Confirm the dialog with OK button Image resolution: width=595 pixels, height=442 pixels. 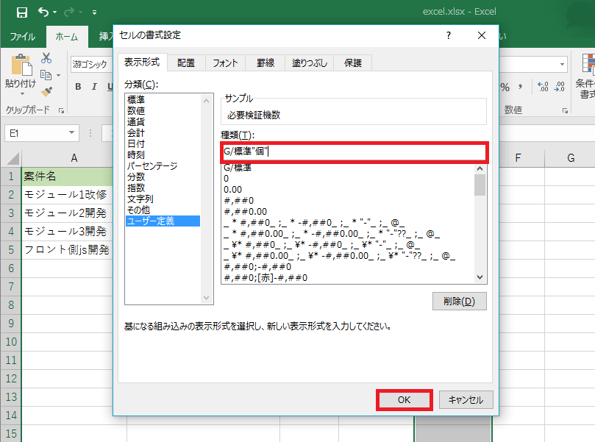click(404, 400)
